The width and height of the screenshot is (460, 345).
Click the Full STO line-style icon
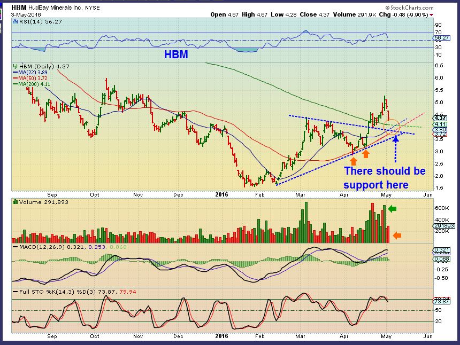click(x=15, y=292)
